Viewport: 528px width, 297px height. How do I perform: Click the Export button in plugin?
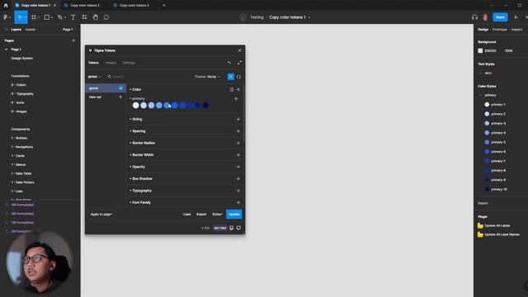point(201,214)
